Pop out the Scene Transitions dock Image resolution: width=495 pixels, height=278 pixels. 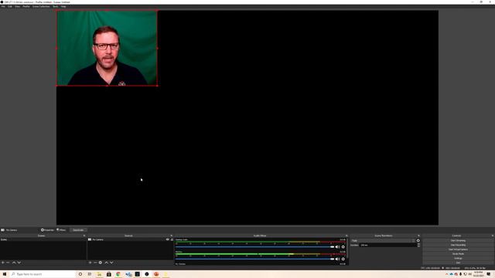point(418,236)
